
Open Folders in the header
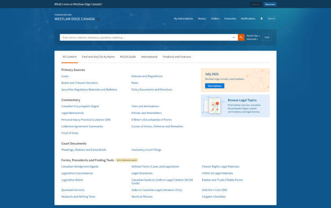point(215,18)
